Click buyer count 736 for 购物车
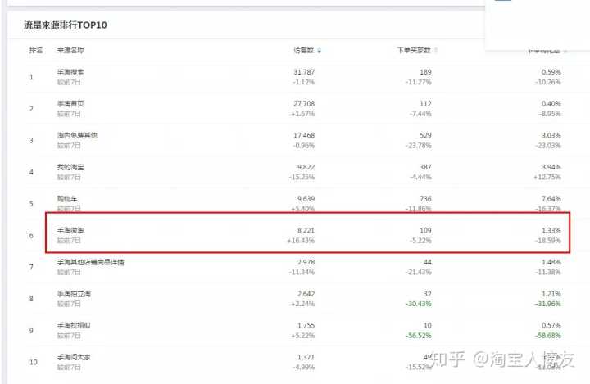 click(425, 199)
